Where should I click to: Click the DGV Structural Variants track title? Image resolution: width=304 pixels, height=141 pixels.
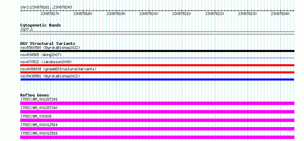coord(48,43)
